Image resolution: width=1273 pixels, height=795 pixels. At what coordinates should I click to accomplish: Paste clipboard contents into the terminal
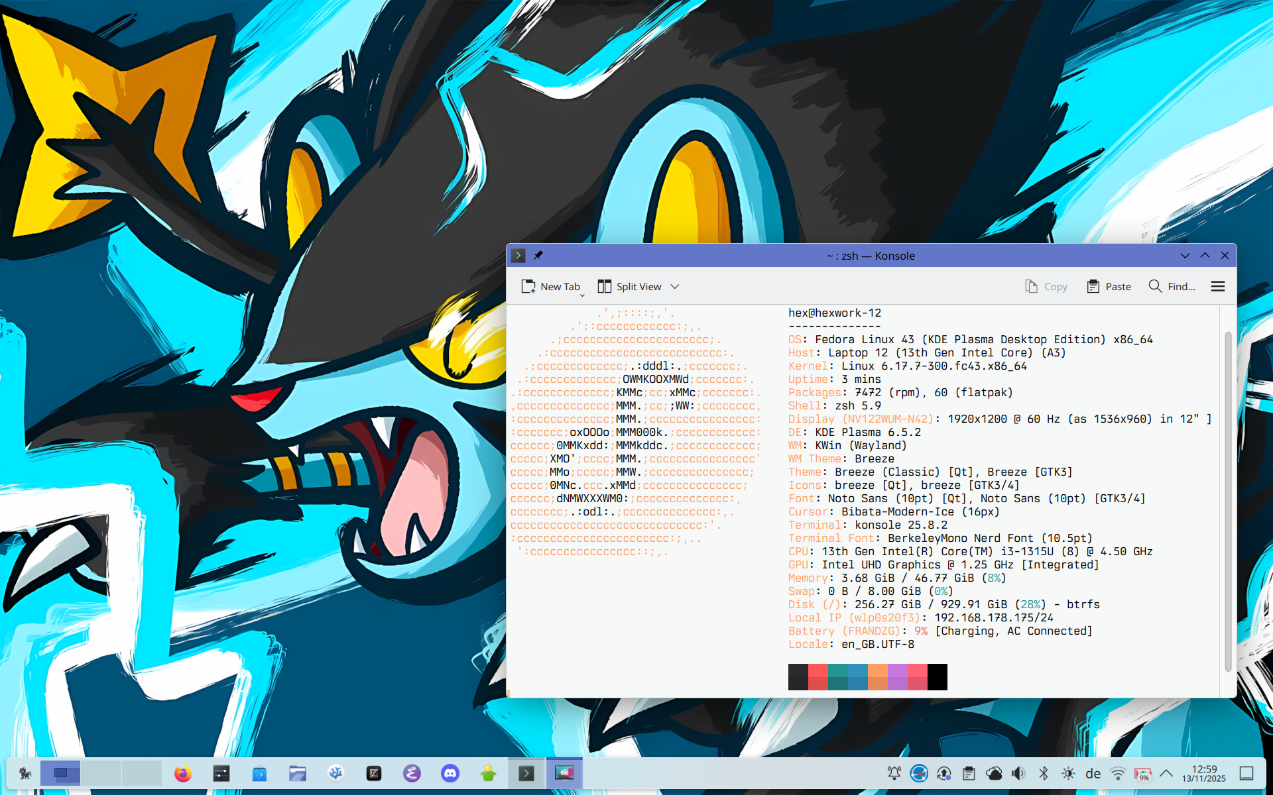coord(1109,286)
